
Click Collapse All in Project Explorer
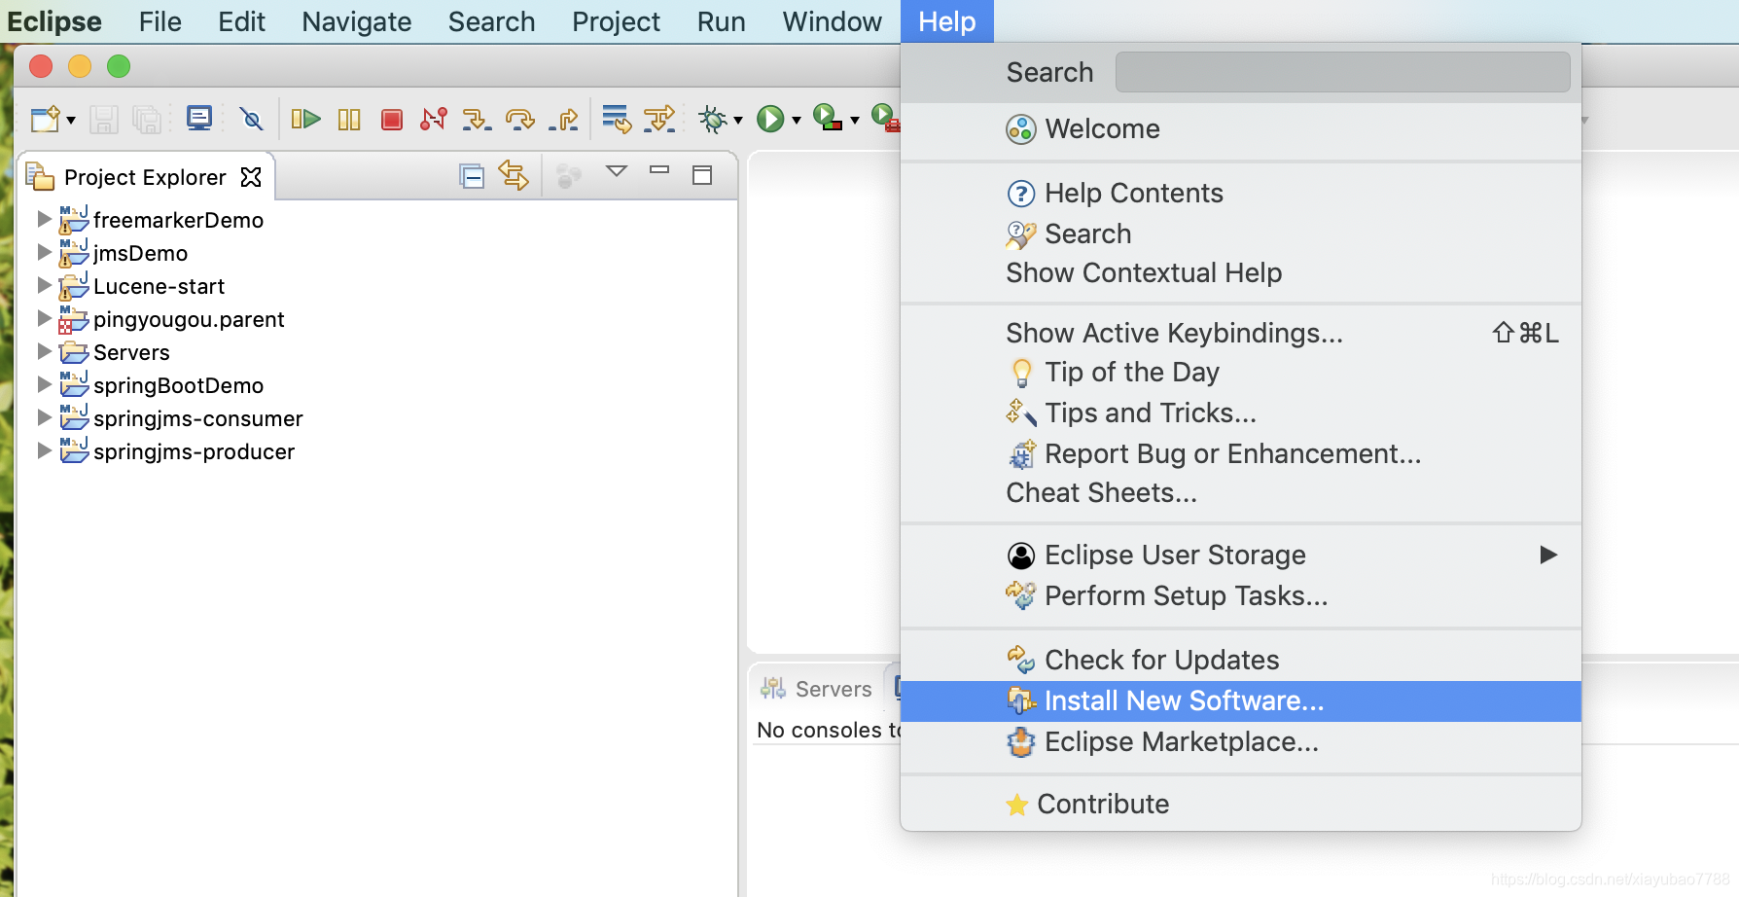472,176
